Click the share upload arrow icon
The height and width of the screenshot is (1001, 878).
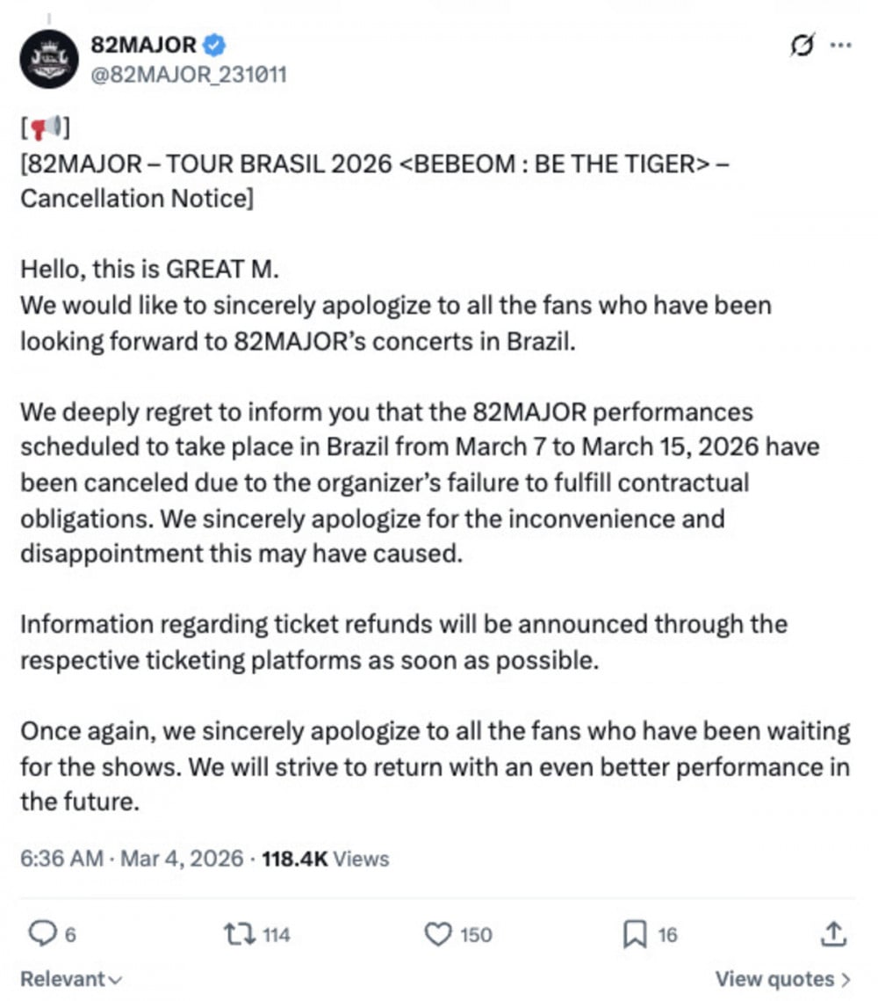pyautogui.click(x=835, y=934)
